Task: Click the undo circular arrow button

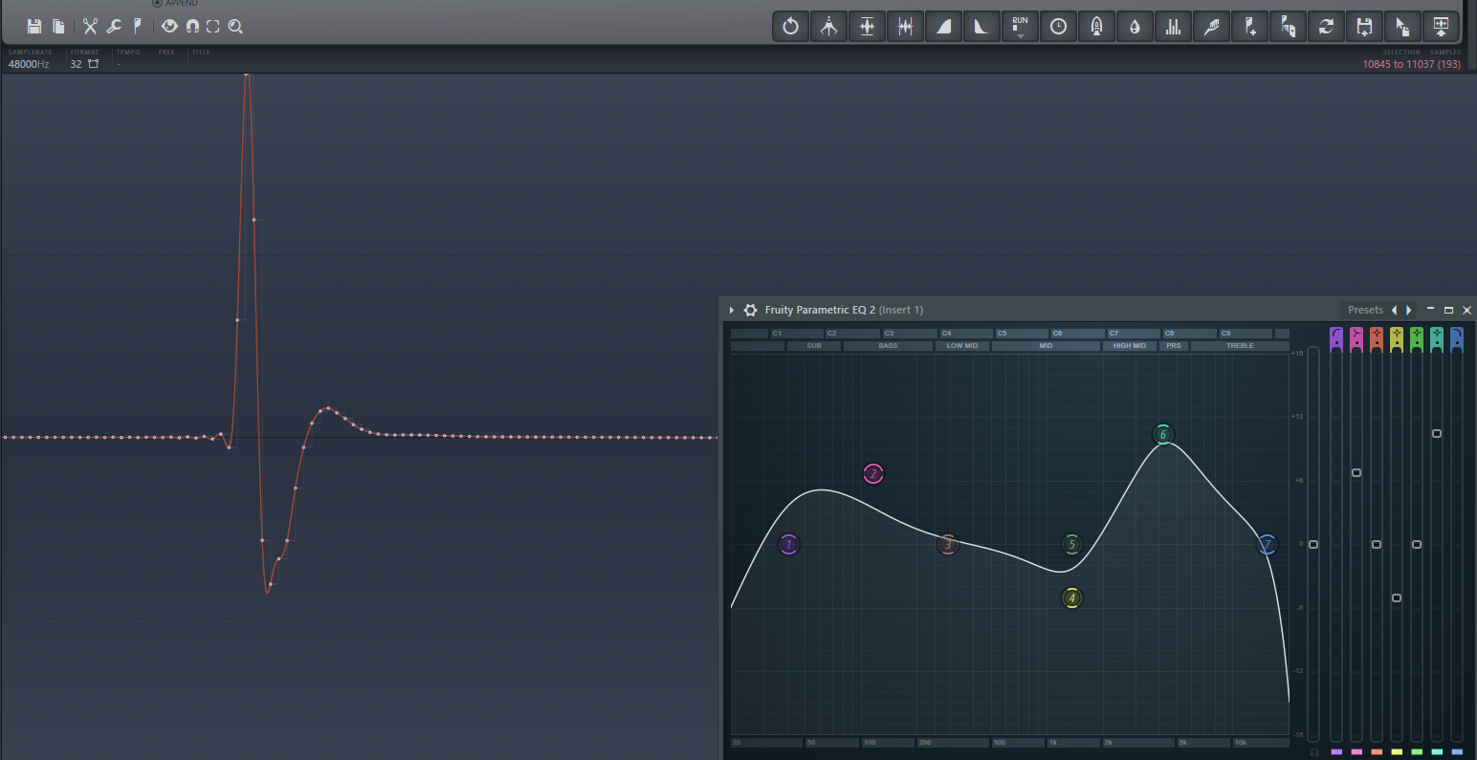Action: coord(790,27)
